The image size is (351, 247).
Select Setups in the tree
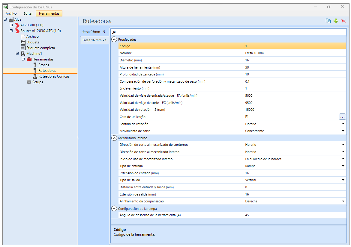(x=37, y=82)
